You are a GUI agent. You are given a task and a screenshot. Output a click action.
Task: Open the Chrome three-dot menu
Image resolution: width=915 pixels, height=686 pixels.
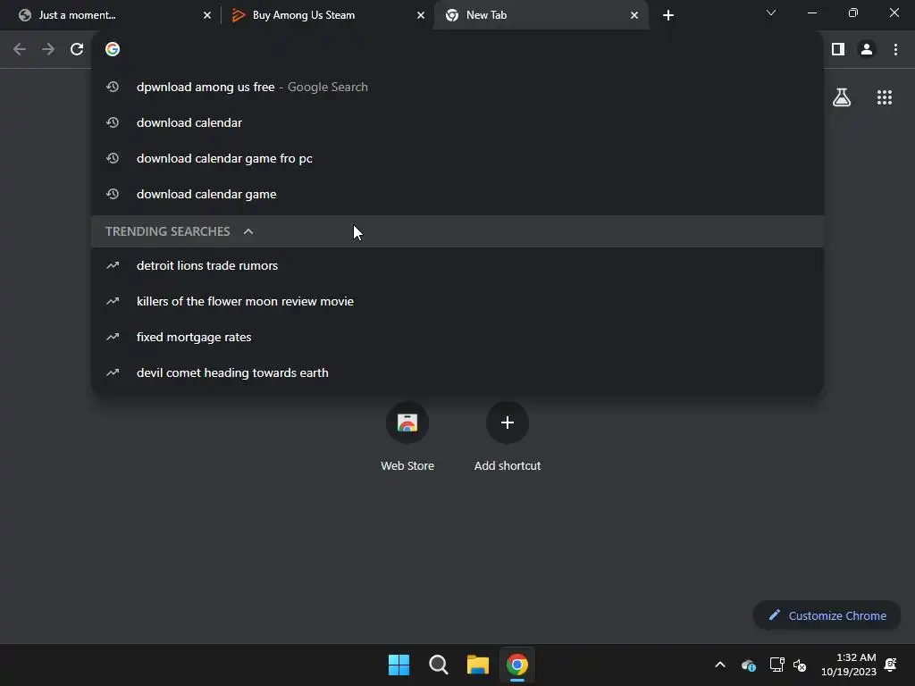pos(895,49)
